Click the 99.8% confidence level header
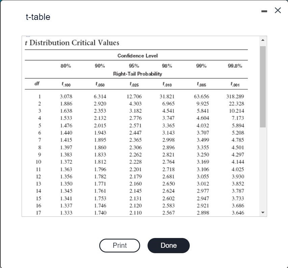Viewport: 288px width, 268px height. click(x=235, y=66)
